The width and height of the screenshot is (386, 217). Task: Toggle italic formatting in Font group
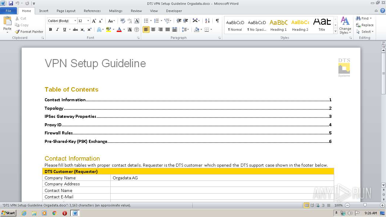57,30
